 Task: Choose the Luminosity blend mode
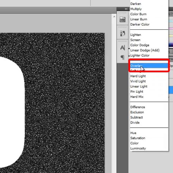(x=138, y=148)
